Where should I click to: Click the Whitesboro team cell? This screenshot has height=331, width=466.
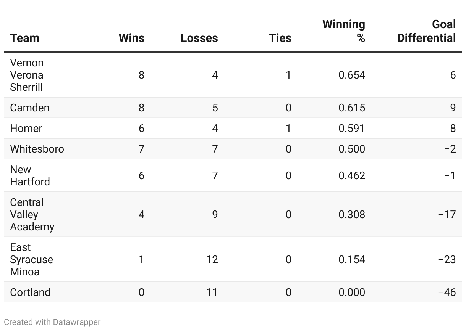(37, 149)
